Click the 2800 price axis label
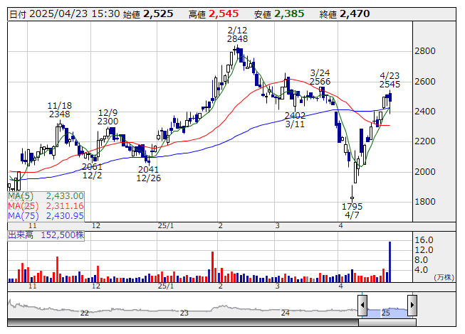465x334 pixels. (424, 51)
